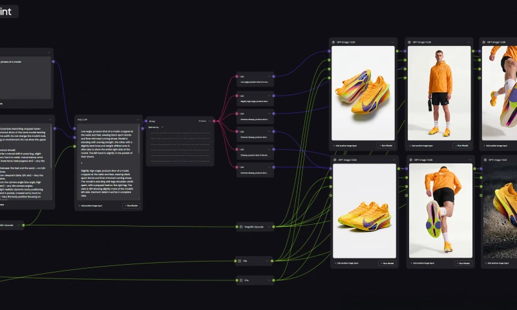Click inside the Any LLM output text area
The height and width of the screenshot is (310, 517).
tap(107, 162)
